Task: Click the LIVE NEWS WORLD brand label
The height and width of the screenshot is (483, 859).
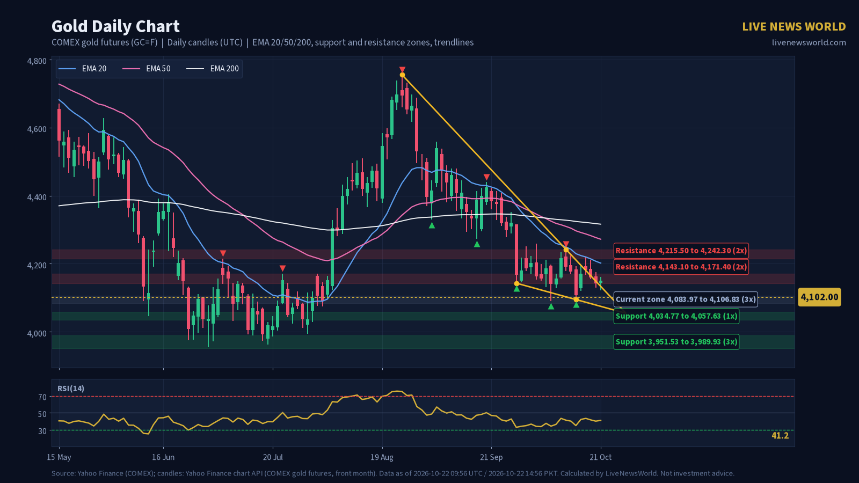Action: click(794, 27)
